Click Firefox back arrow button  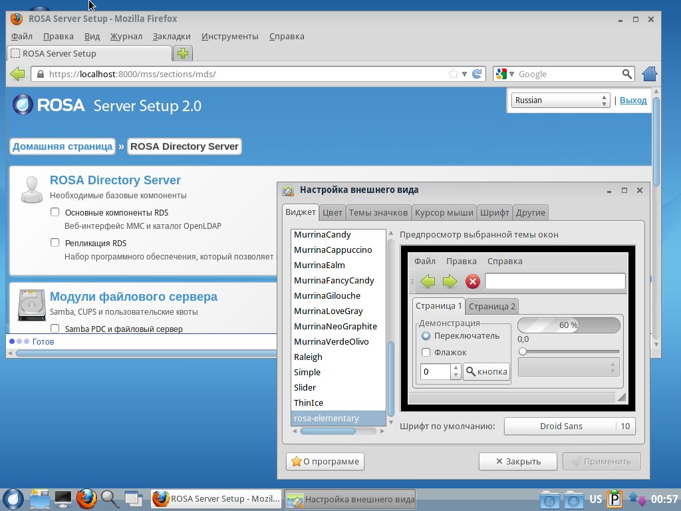click(x=17, y=74)
